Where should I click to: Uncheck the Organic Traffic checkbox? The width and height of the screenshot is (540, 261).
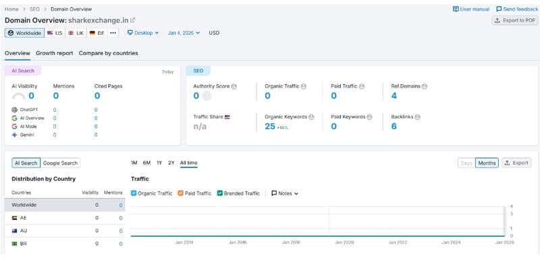point(134,193)
